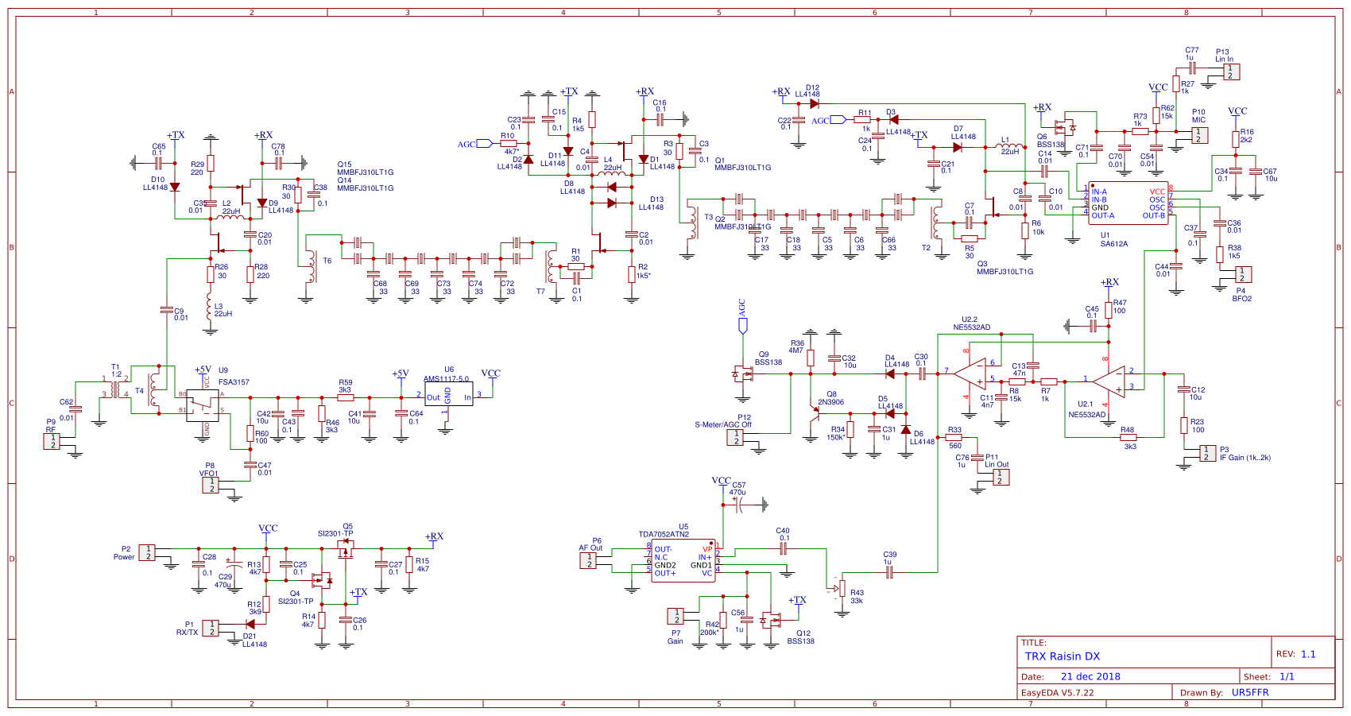Select the P12 S-Meter/AGC Off connector
This screenshot has height=716, width=1351.
click(x=735, y=437)
